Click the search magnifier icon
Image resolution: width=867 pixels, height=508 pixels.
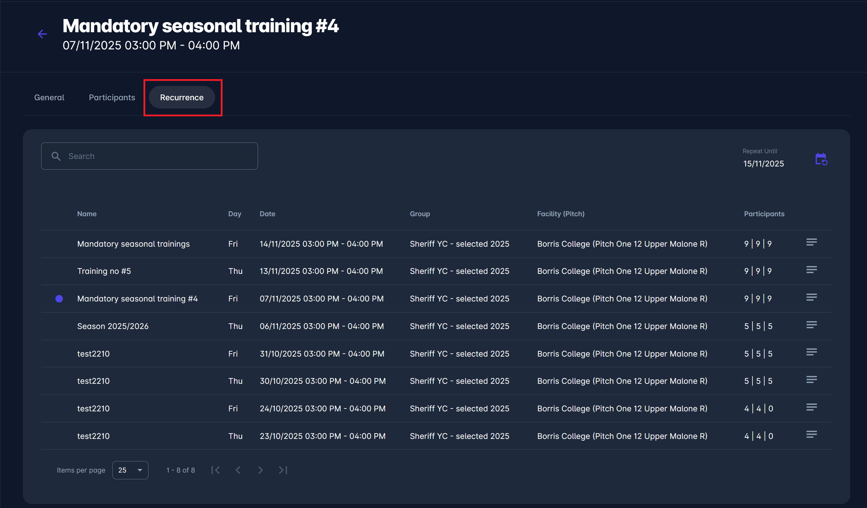56,156
